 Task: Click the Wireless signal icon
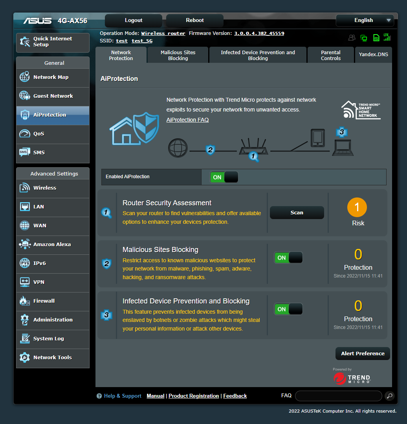point(25,188)
